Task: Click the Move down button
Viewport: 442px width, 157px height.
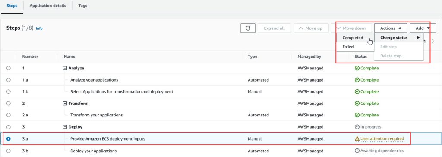Action: click(351, 28)
